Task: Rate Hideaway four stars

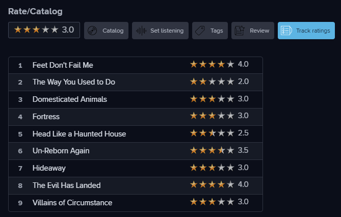Action: pos(221,168)
